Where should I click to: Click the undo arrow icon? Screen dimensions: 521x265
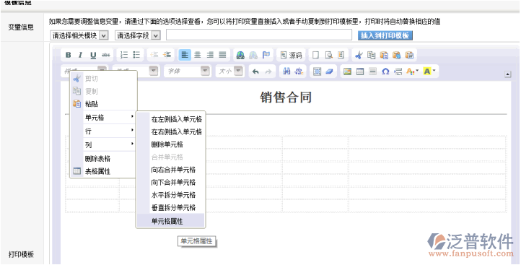pyautogui.click(x=255, y=71)
